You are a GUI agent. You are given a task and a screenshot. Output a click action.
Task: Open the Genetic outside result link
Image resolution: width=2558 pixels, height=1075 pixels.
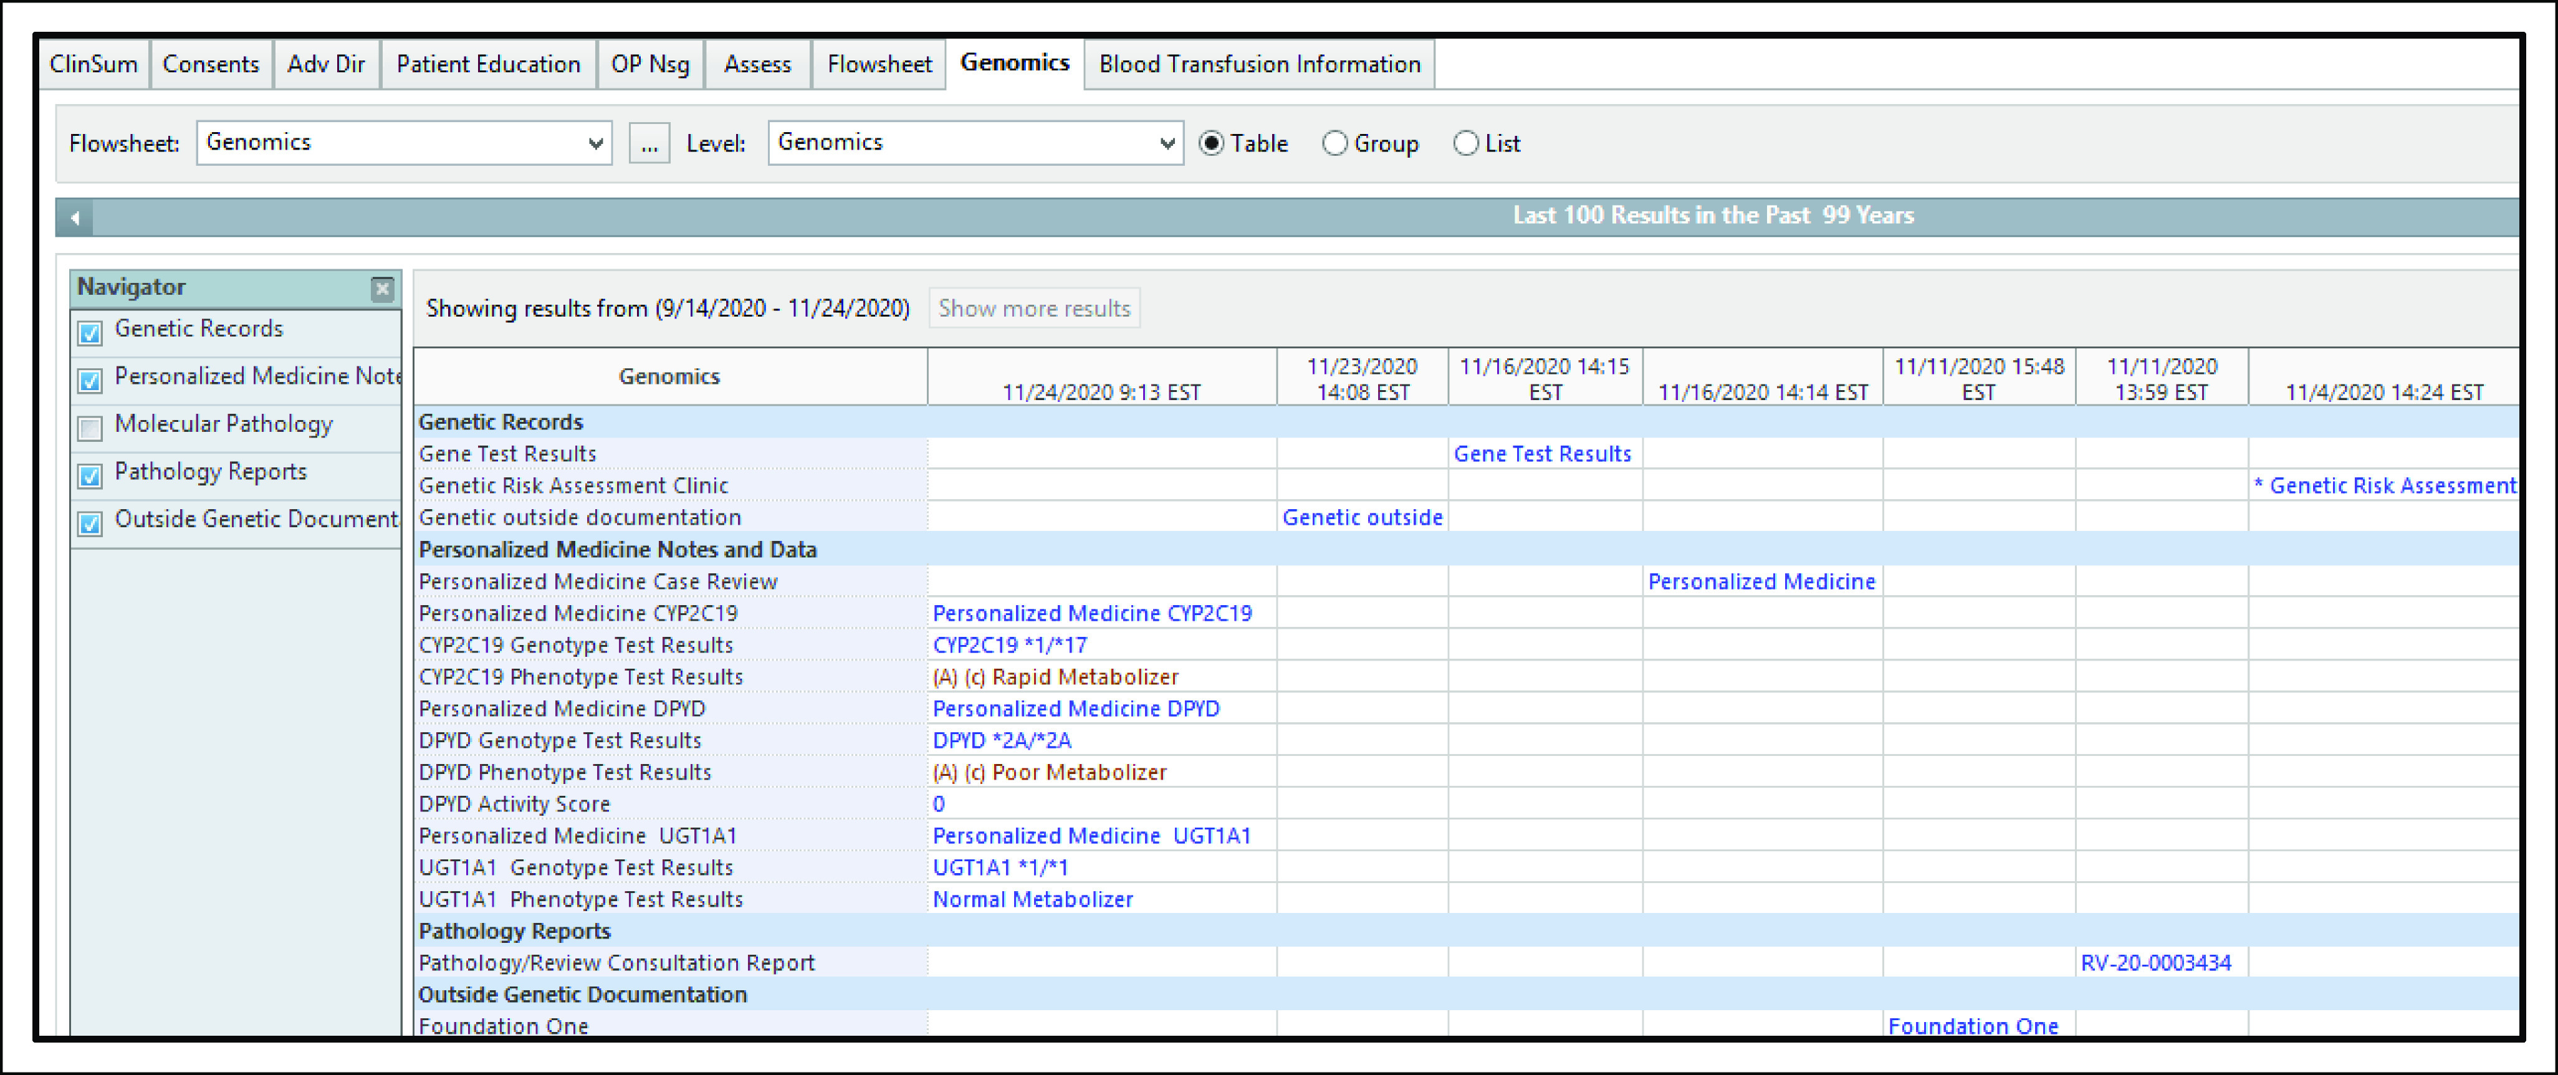point(1363,517)
